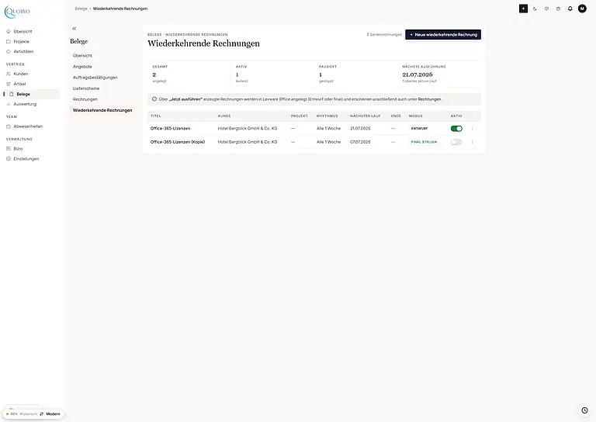Click the Nächste Ausführung statistic card
596x422 pixels.
440,74
